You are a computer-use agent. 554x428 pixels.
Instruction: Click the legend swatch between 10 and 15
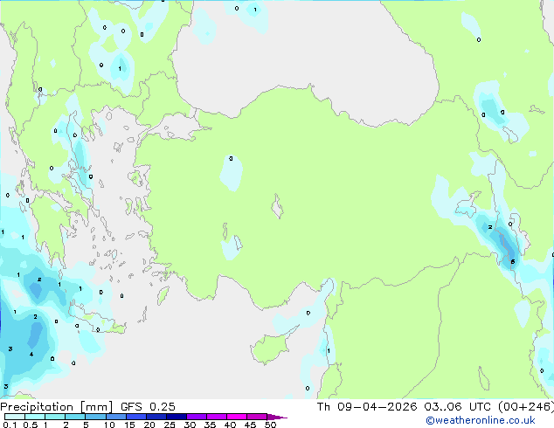[x=115, y=417]
